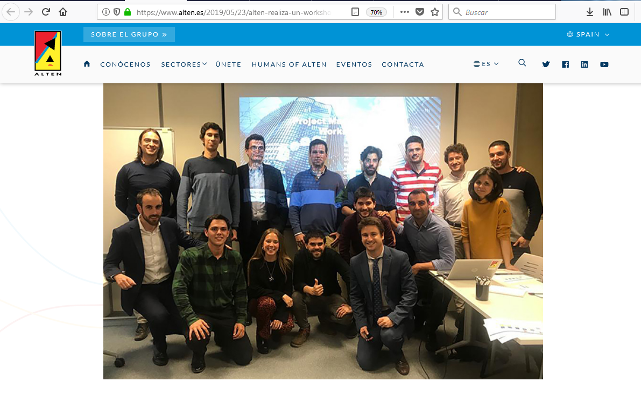Toggle reader view in address bar
641x396 pixels.
355,12
